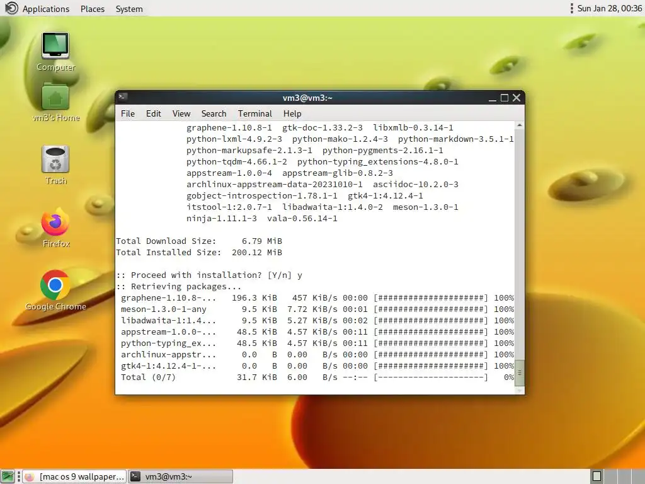Click the text 'Total Download Size:'
The height and width of the screenshot is (484, 645).
click(166, 241)
